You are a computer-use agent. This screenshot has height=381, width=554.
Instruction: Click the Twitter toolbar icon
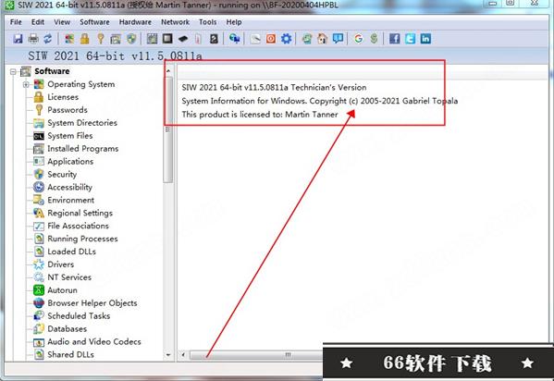coord(410,39)
